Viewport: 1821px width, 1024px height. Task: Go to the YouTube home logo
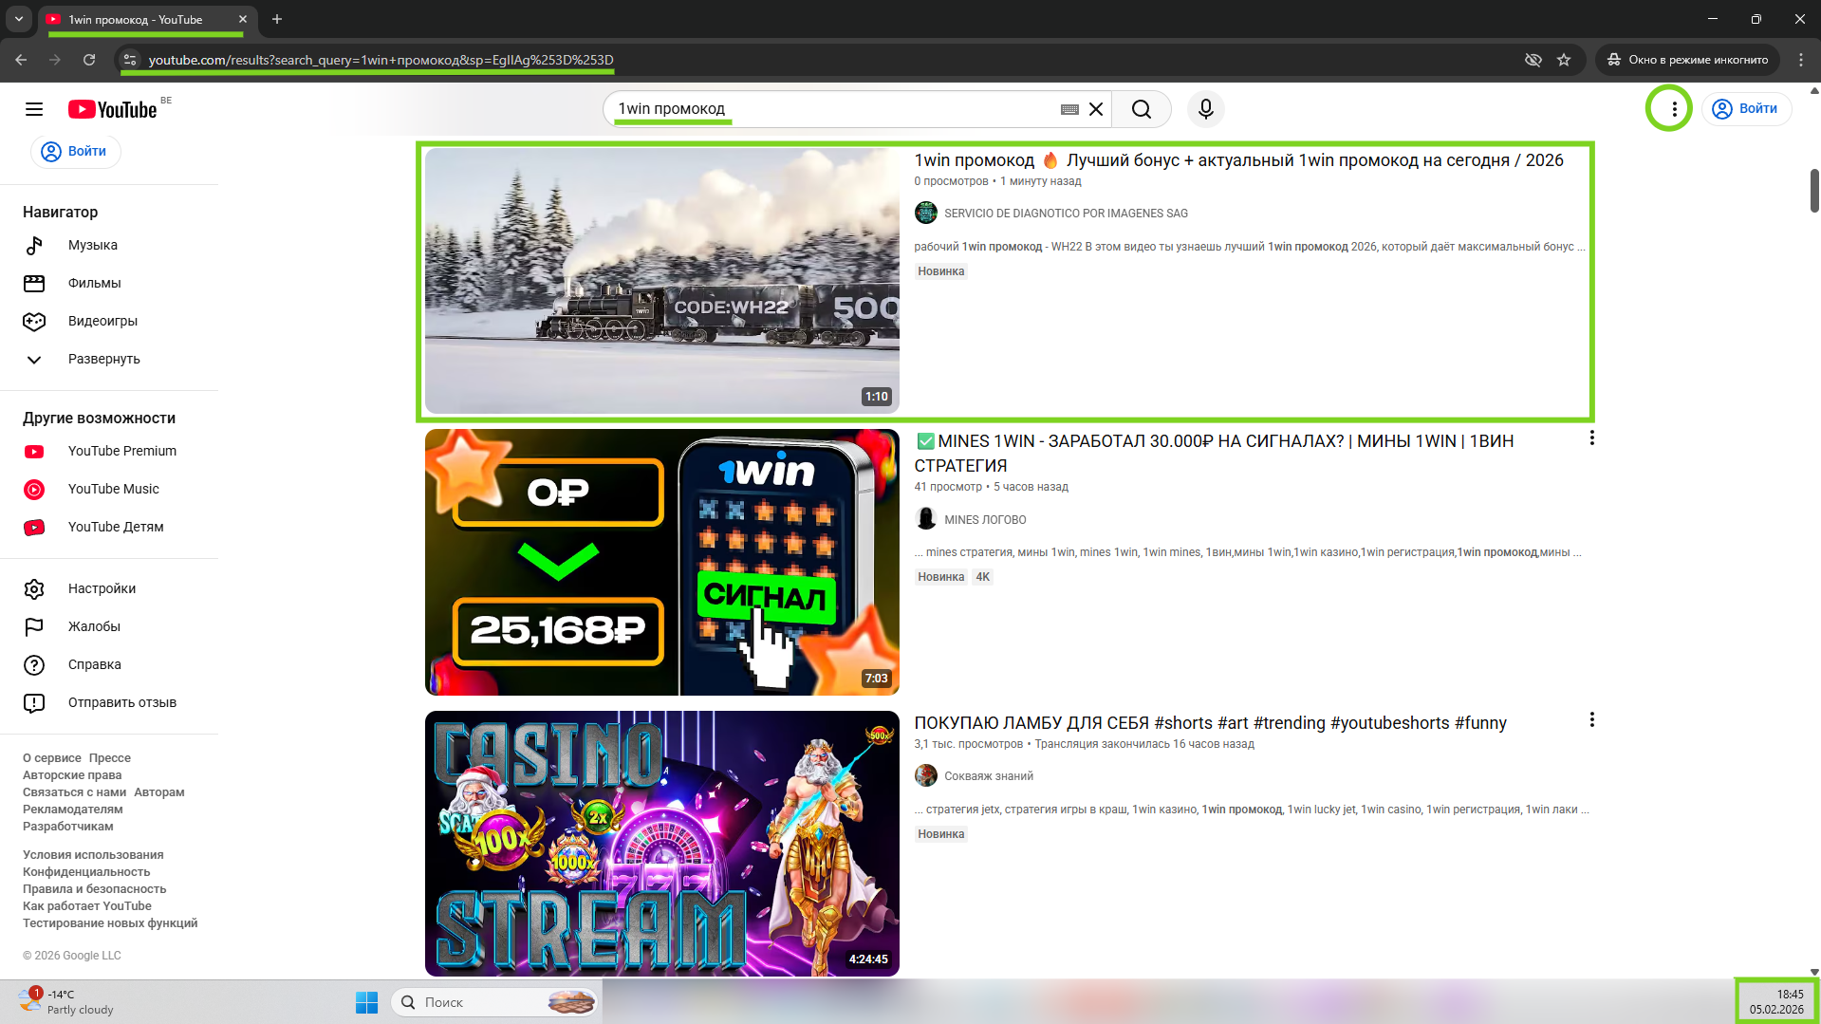click(112, 109)
